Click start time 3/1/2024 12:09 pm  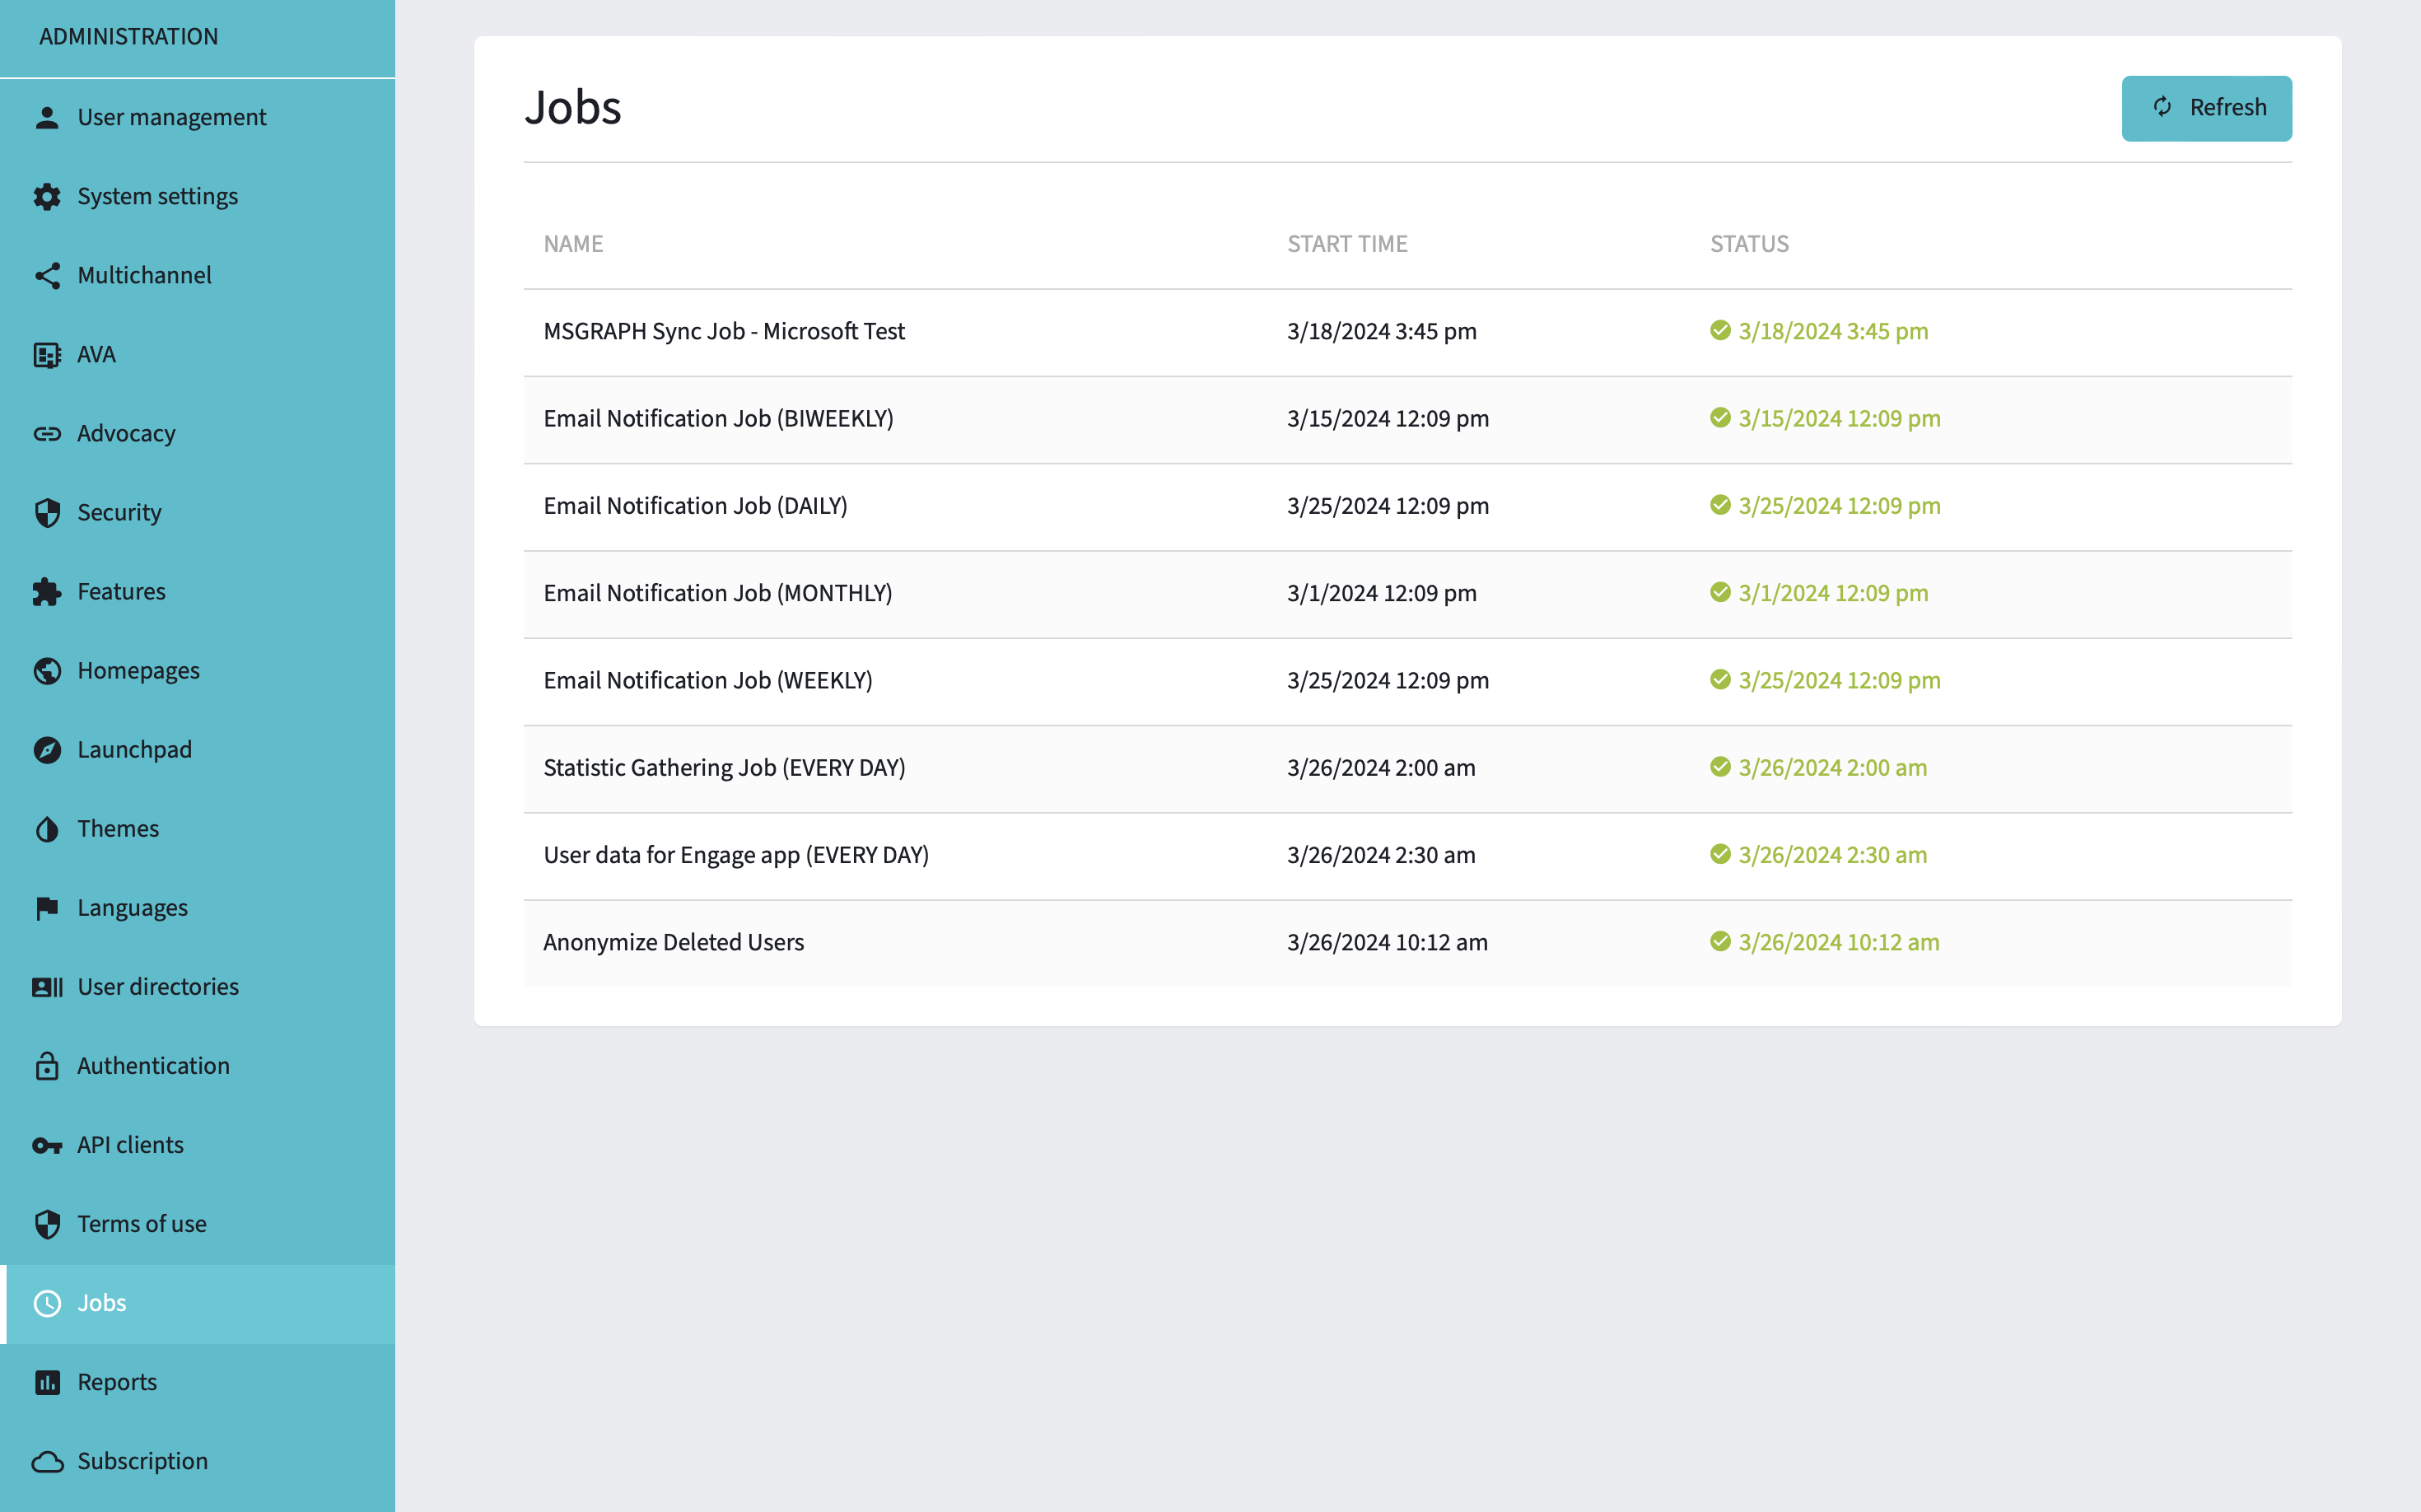coord(1381,593)
